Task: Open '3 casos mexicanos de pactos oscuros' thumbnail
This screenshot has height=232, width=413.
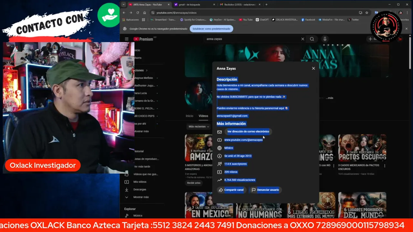Action: pos(362,148)
